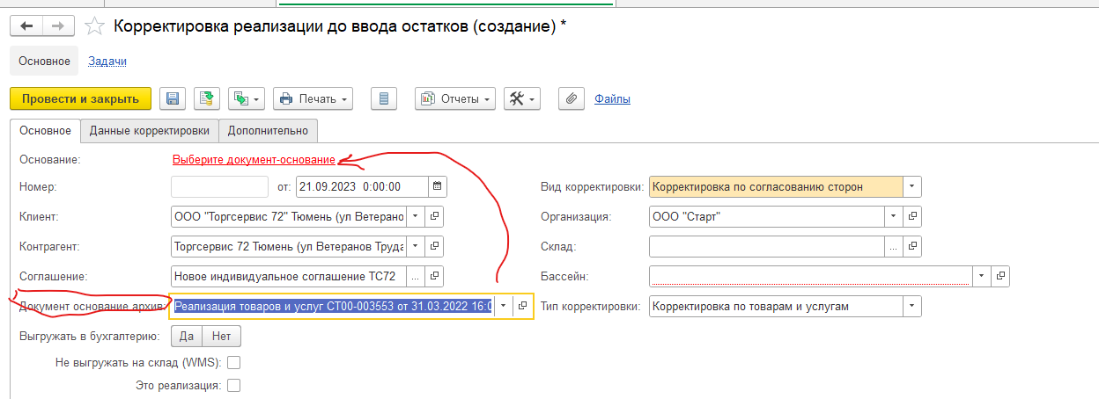
Task: Click into the Номер input field
Action: pos(219,186)
